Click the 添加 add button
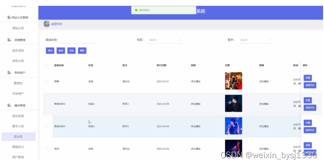This screenshot has height=164, width=324. pyautogui.click(x=71, y=50)
